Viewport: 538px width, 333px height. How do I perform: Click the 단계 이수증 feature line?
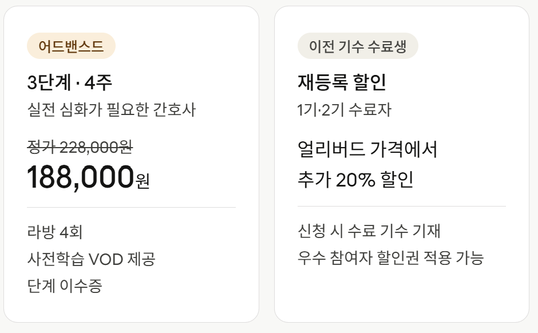point(65,286)
